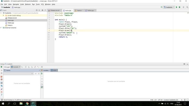Open the SeaBattle run configuration dropdown
Viewport: 189px width, 106px height.
point(169,7)
